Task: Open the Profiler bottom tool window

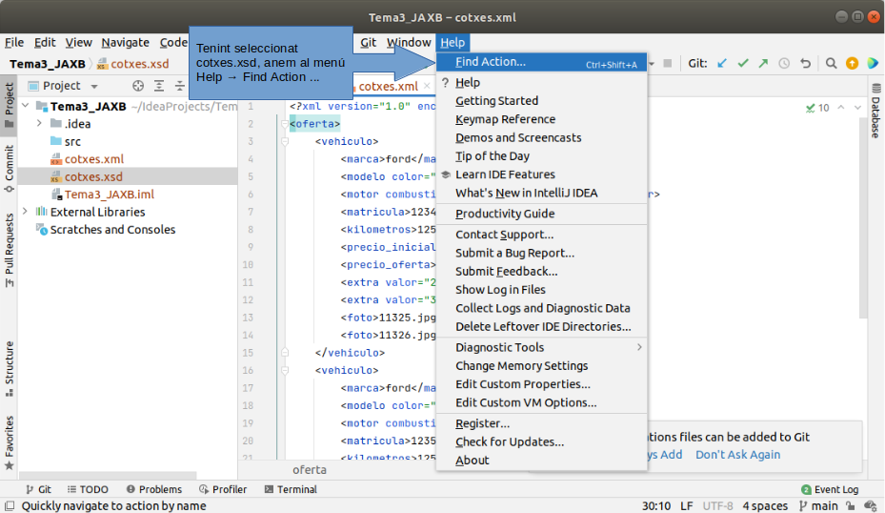Action: [223, 489]
